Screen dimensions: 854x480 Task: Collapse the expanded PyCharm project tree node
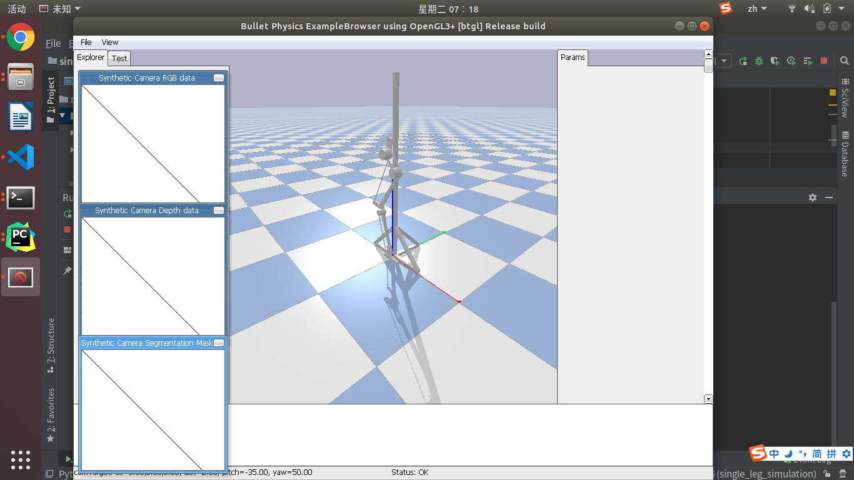(x=63, y=116)
